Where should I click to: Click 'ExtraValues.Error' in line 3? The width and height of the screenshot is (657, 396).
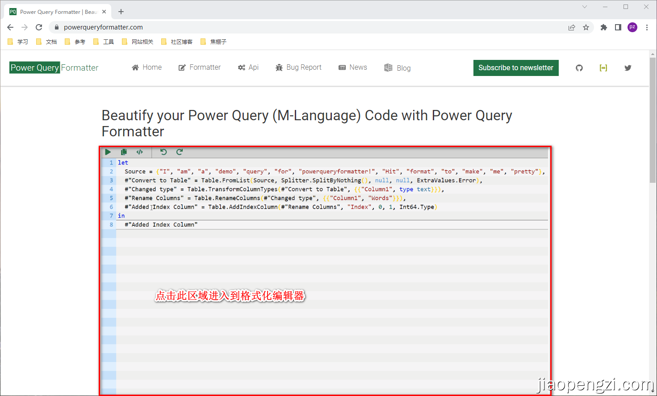coord(447,181)
